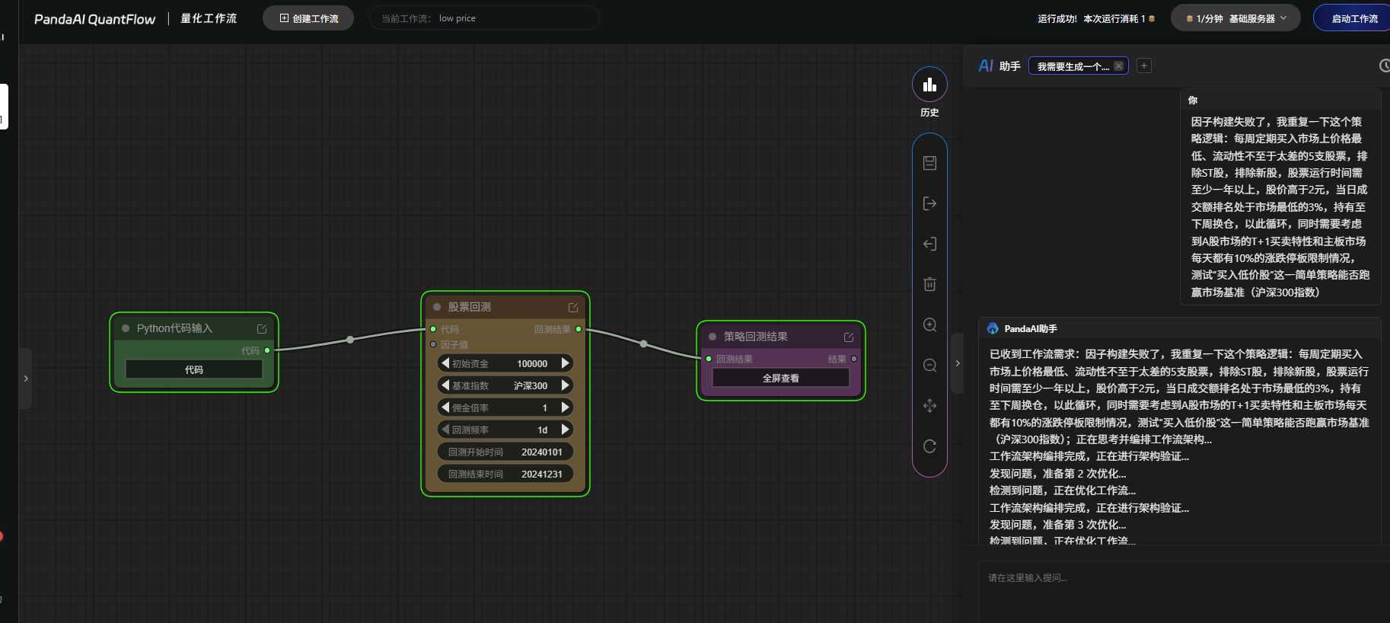This screenshot has height=623, width=1390.
Task: Zoom in with magnifier plus icon
Action: (x=929, y=324)
